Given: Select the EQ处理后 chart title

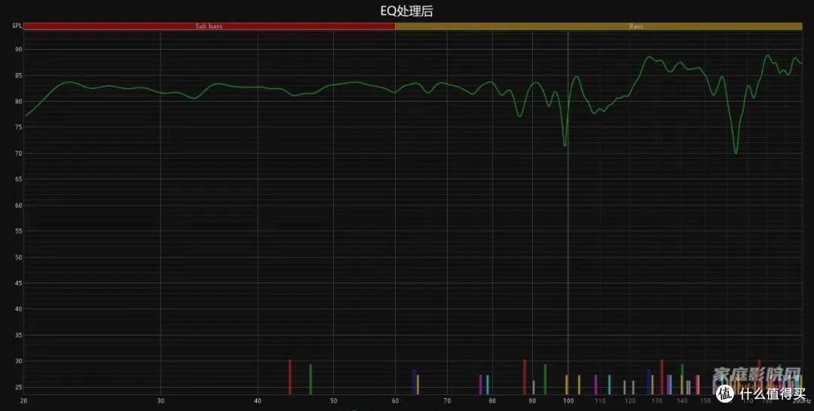Looking at the screenshot, I should [x=406, y=11].
